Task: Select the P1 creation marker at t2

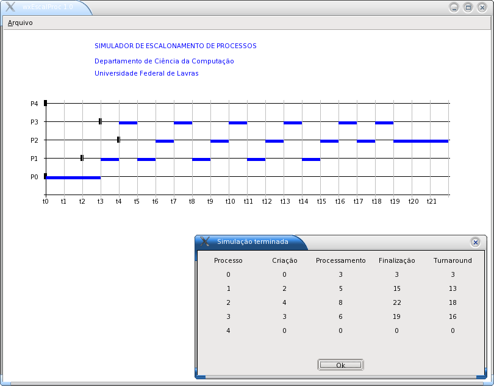Action: (82, 158)
